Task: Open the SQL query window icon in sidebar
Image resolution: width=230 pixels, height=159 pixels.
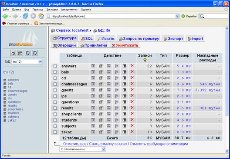Action: pos(20,53)
